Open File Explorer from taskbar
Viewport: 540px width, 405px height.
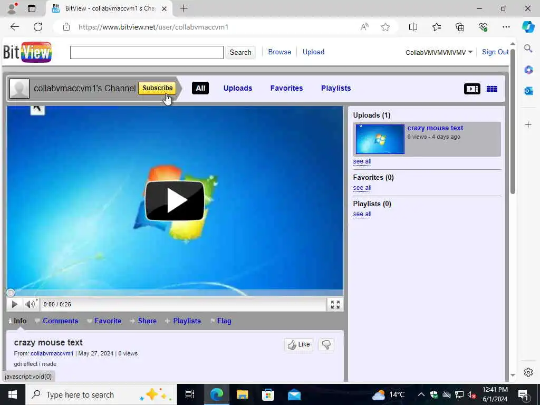(x=242, y=394)
